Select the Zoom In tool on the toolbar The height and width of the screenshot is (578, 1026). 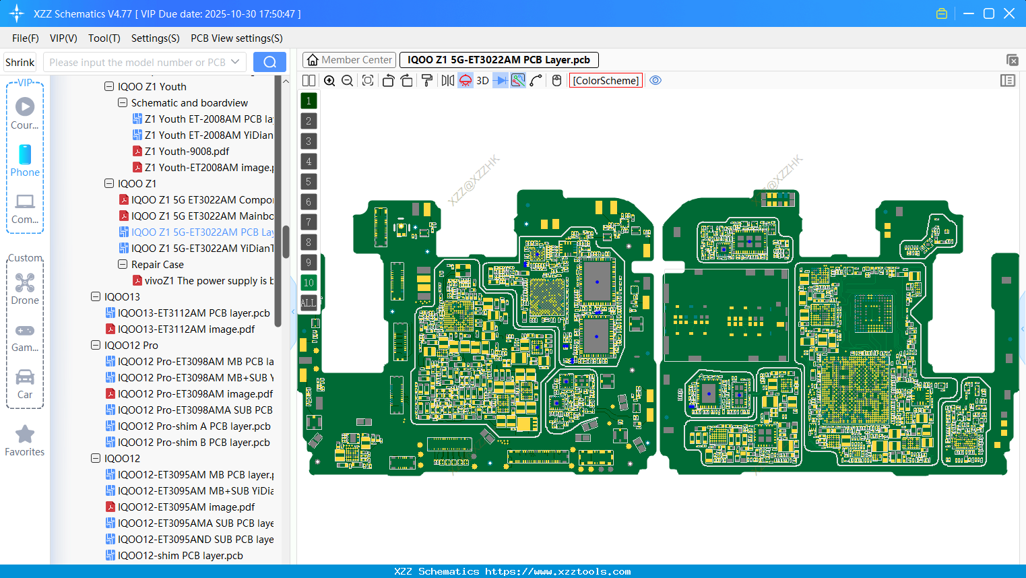click(x=329, y=80)
